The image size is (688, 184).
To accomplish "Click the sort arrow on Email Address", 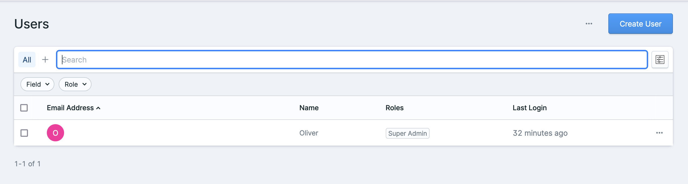I will point(98,108).
